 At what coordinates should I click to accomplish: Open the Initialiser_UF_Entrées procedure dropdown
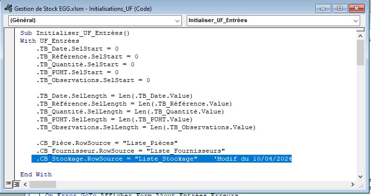[273, 21]
